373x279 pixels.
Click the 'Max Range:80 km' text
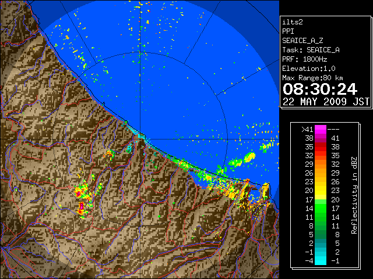(312, 78)
